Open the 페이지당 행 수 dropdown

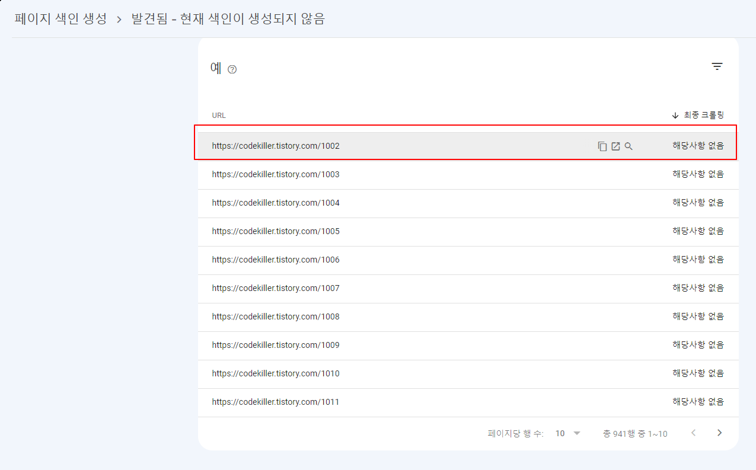566,433
